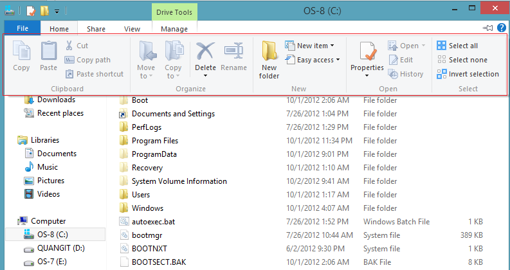This screenshot has height=270, width=510.
Task: Click the Edit icon in Open group
Action: pos(393,60)
